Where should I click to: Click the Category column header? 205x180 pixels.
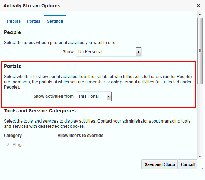[13, 136]
